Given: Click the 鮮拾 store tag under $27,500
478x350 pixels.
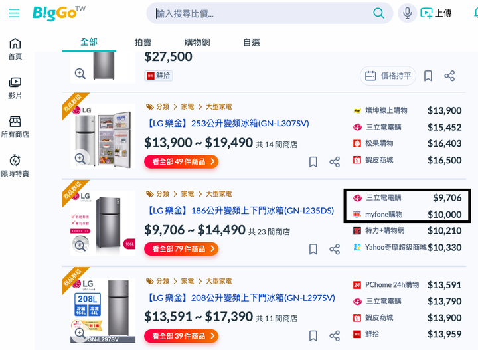Looking at the screenshot, I should 159,76.
